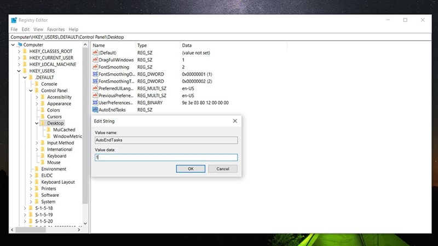Open the Edit menu
The width and height of the screenshot is (438, 246).
point(25,30)
